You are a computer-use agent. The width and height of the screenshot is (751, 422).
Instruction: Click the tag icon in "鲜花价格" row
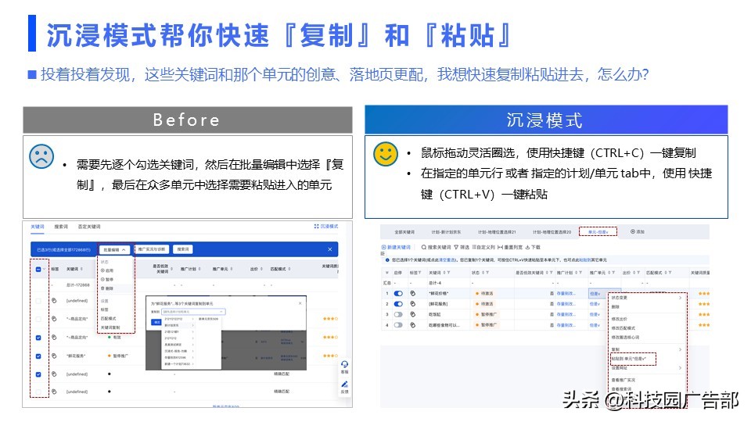pos(412,293)
